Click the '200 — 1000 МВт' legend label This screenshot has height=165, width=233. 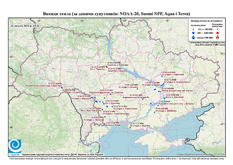[206, 33]
